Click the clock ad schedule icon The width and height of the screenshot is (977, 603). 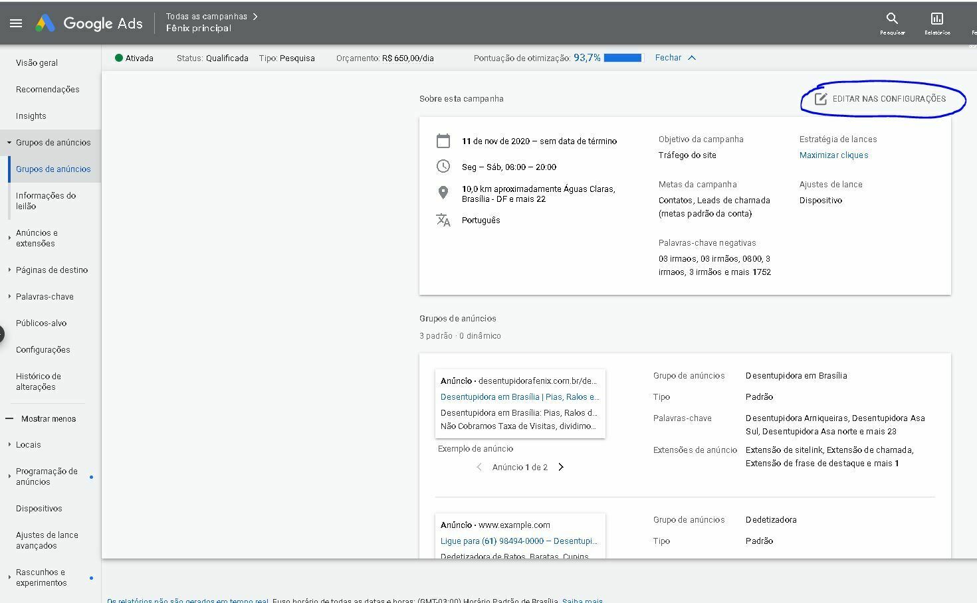pos(443,167)
